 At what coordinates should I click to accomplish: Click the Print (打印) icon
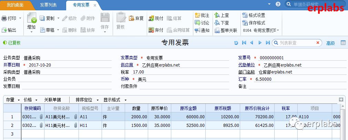pyautogui.click(x=4, y=18)
